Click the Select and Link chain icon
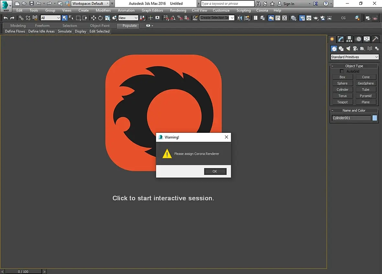Image resolution: width=382 pixels, height=274 pixels. pyautogui.click(x=21, y=18)
